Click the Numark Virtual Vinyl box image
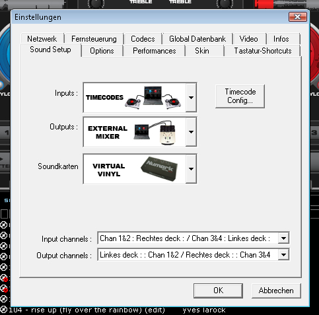The image size is (319, 315). (x=159, y=169)
